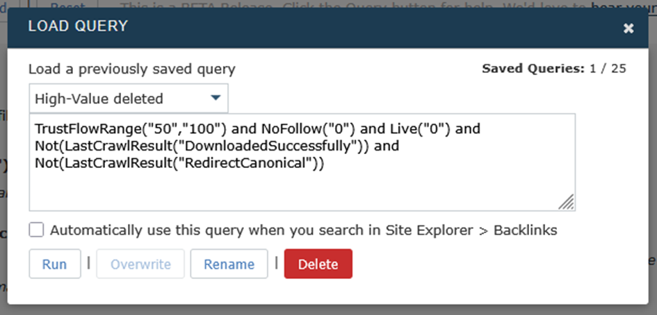Open the High-Value deleted query dropdown
The width and height of the screenshot is (657, 315).
coord(129,99)
